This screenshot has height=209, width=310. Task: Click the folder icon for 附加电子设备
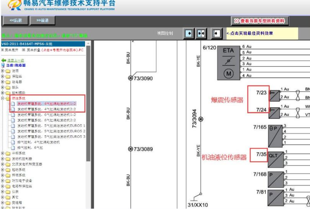[x=8, y=181]
